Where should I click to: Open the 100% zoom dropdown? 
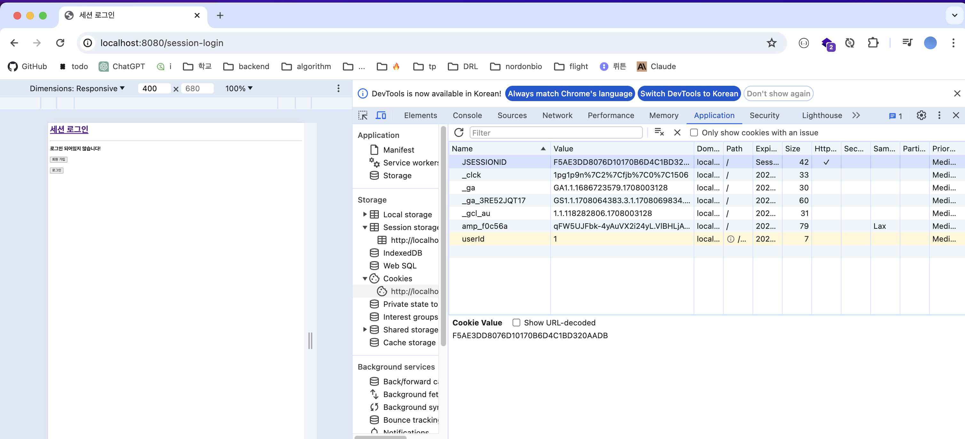[x=239, y=88]
